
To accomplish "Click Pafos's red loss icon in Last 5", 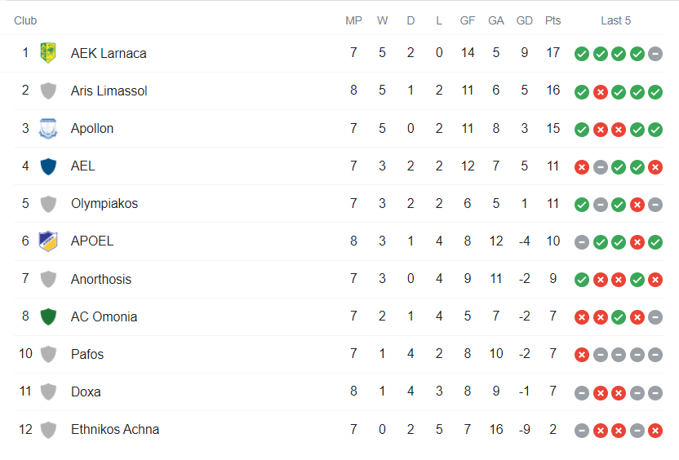I will (x=582, y=355).
